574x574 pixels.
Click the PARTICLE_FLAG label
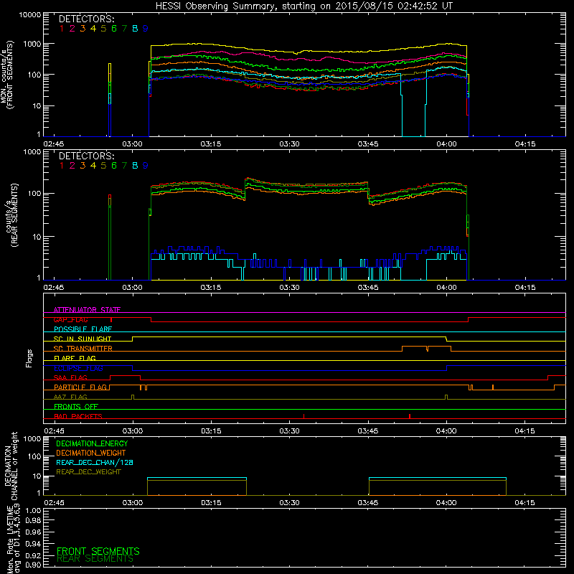pyautogui.click(x=80, y=387)
